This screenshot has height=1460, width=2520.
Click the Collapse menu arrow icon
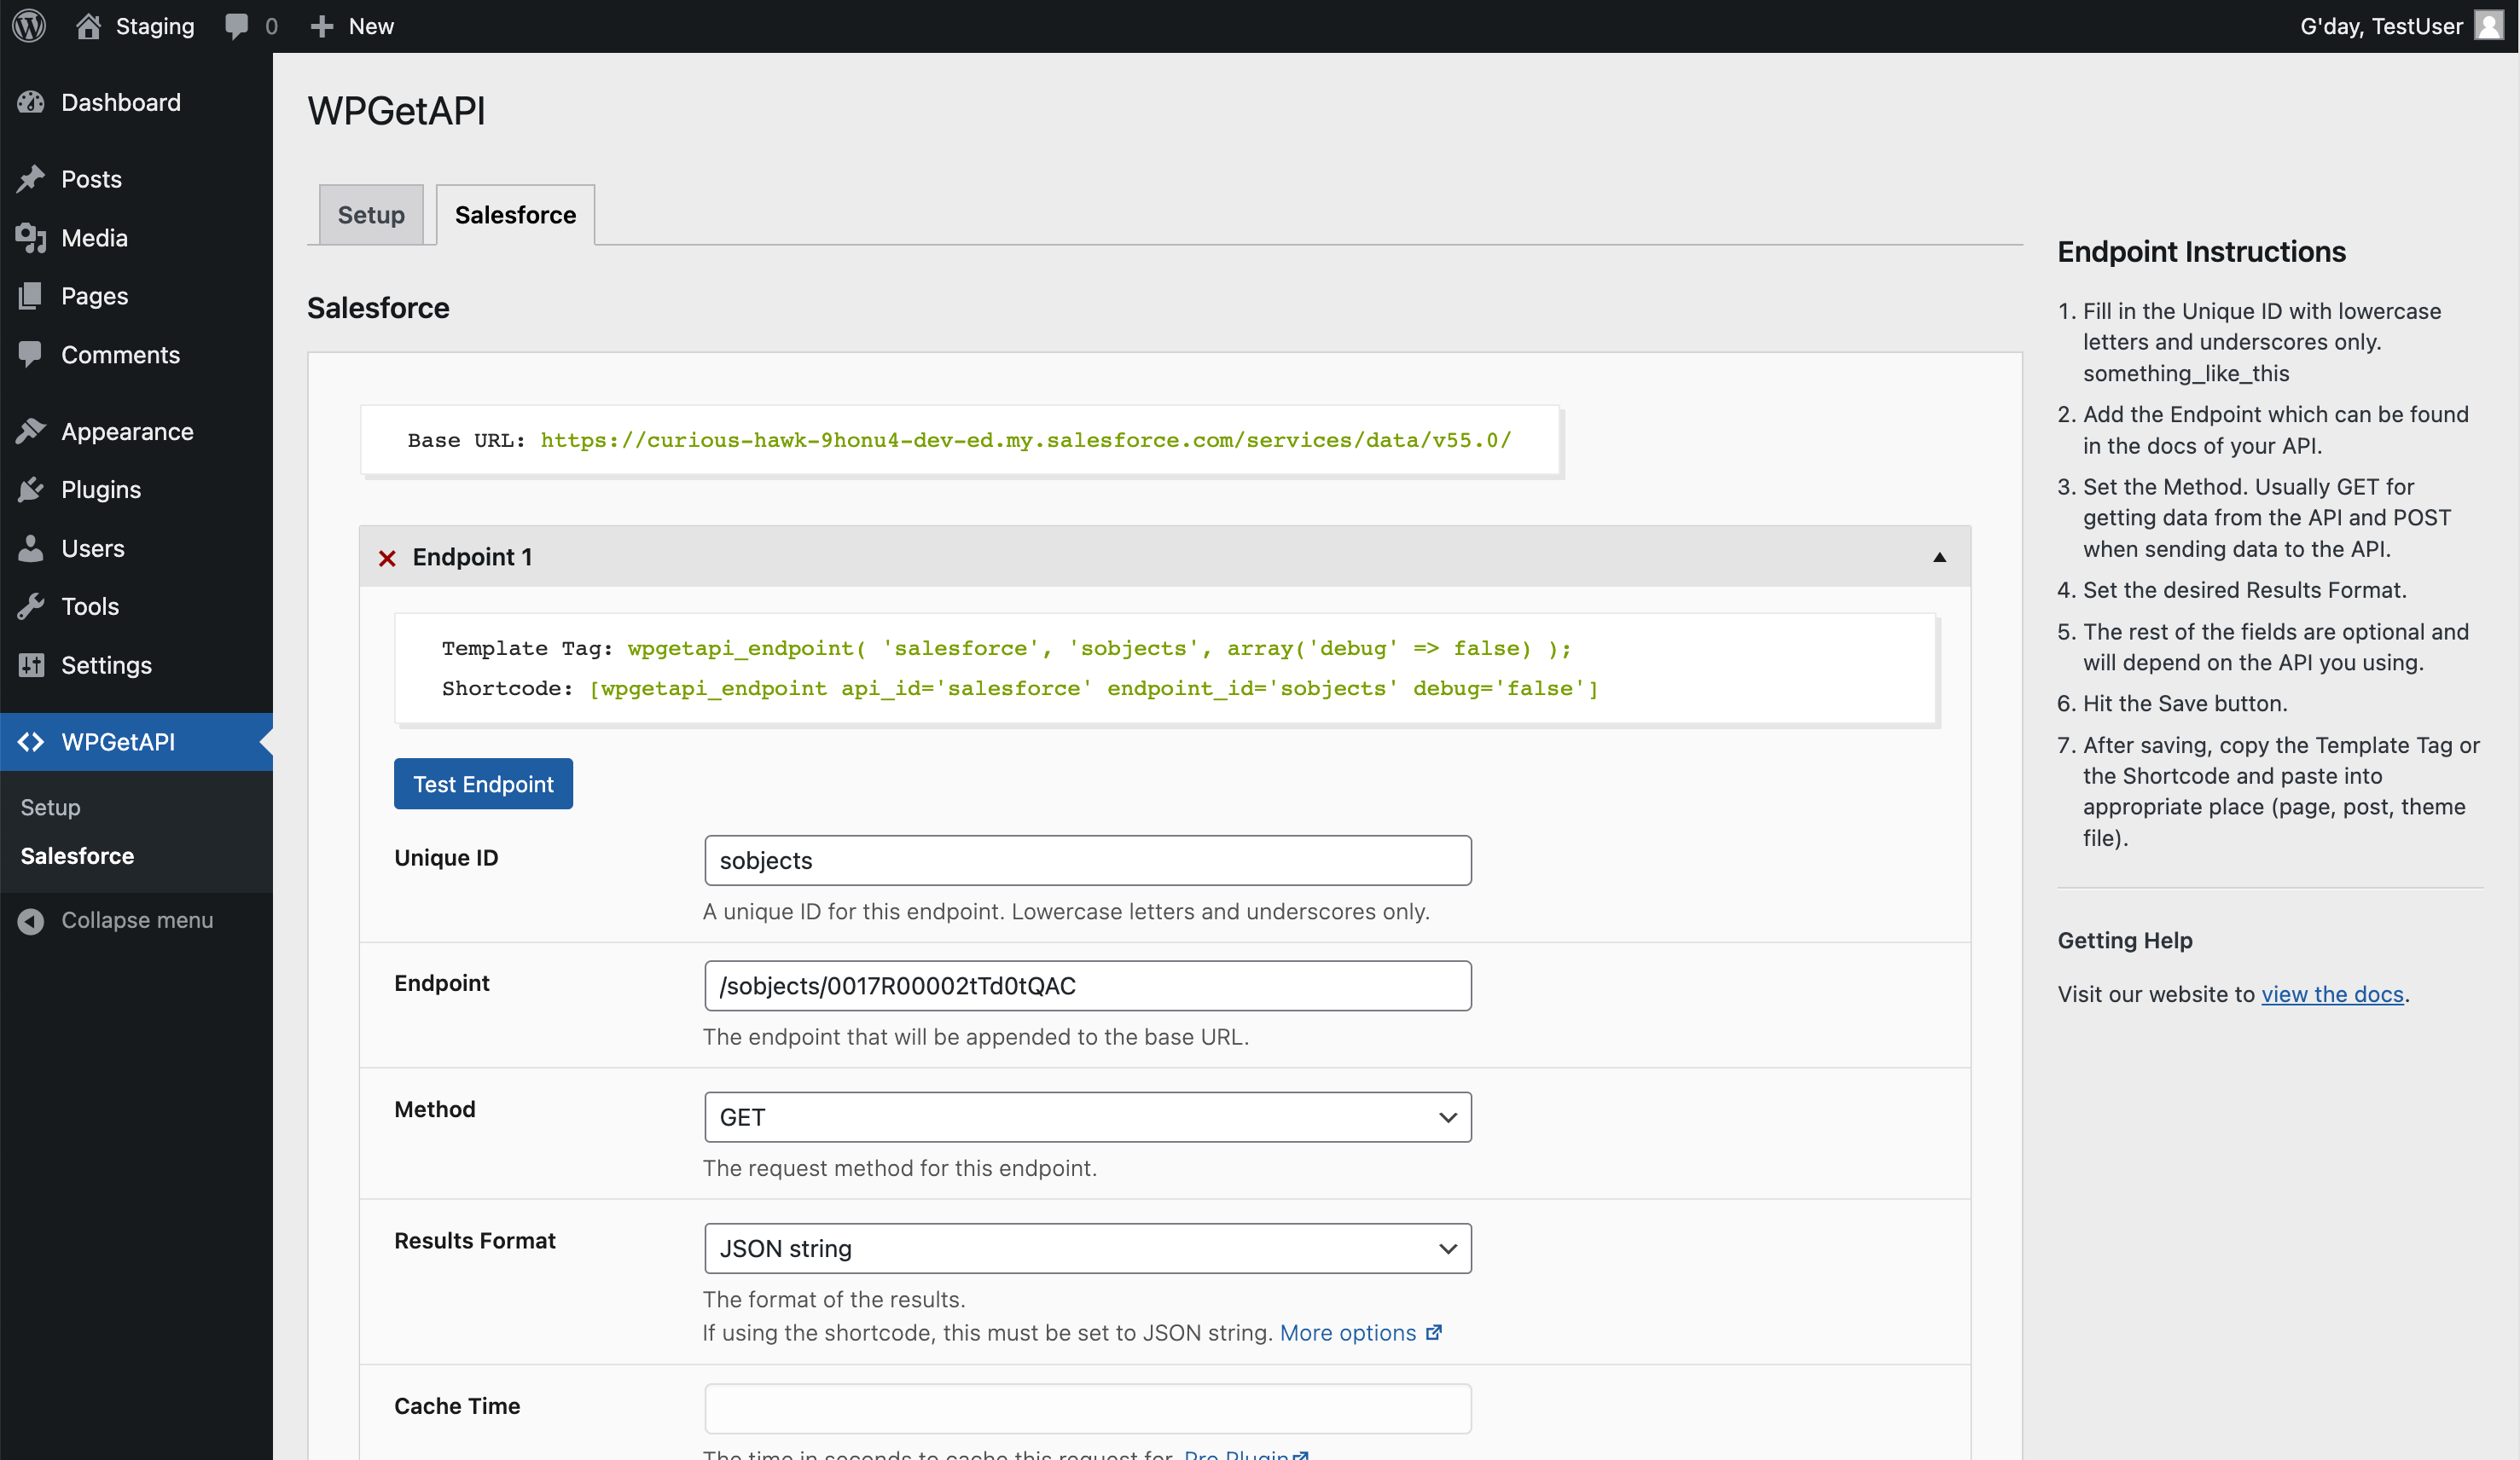tap(31, 921)
